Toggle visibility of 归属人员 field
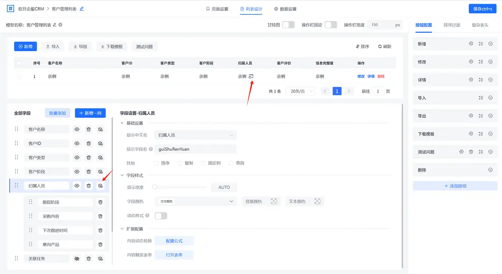The width and height of the screenshot is (502, 274). click(77, 186)
